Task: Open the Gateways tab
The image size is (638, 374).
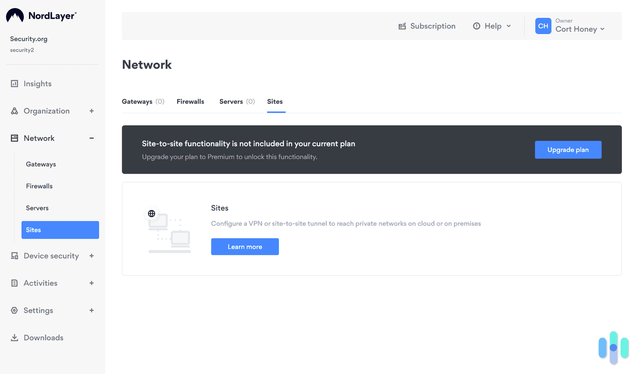Action: [137, 102]
